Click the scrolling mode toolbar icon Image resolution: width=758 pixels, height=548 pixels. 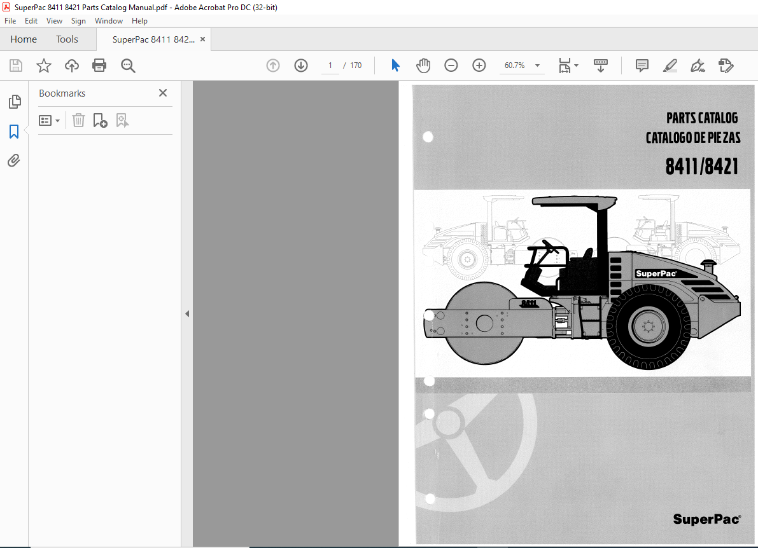tap(600, 65)
